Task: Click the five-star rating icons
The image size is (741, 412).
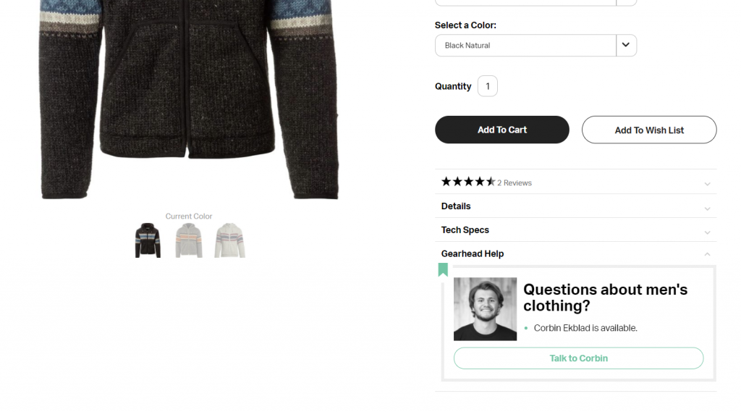Action: [x=468, y=182]
